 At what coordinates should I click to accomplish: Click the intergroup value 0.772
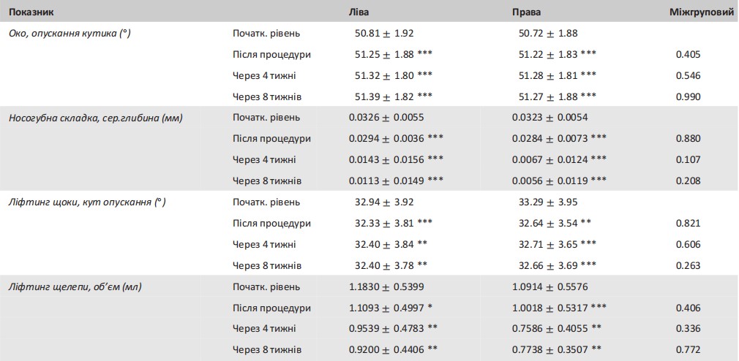(689, 351)
